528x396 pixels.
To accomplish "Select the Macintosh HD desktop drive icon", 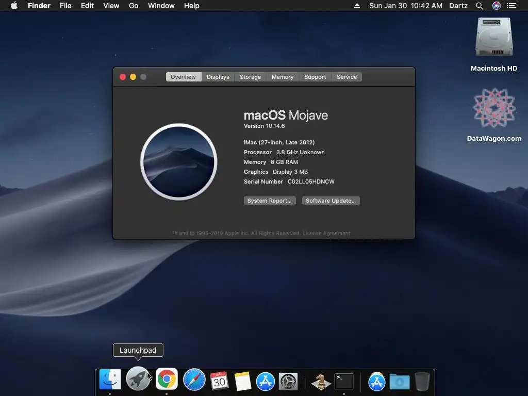I will 494,37.
